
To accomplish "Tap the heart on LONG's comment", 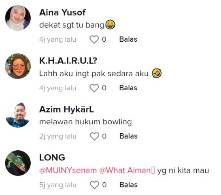I will click(95, 185).
